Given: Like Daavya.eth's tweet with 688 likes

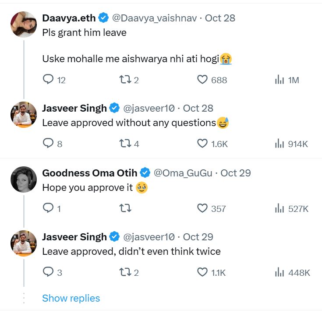Looking at the screenshot, I should (202, 80).
